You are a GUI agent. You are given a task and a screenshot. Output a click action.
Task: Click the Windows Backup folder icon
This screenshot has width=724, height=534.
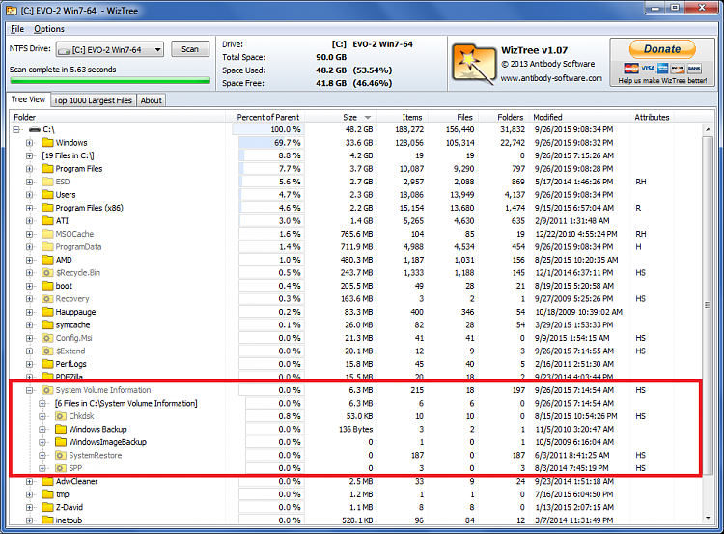coord(61,429)
